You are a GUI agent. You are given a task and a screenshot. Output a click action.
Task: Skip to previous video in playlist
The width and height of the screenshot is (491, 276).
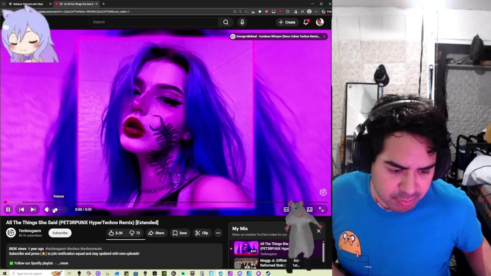[21, 209]
